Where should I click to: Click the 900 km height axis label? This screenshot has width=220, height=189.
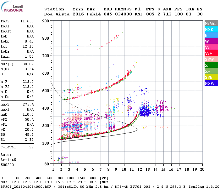pyautogui.click(x=46, y=21)
